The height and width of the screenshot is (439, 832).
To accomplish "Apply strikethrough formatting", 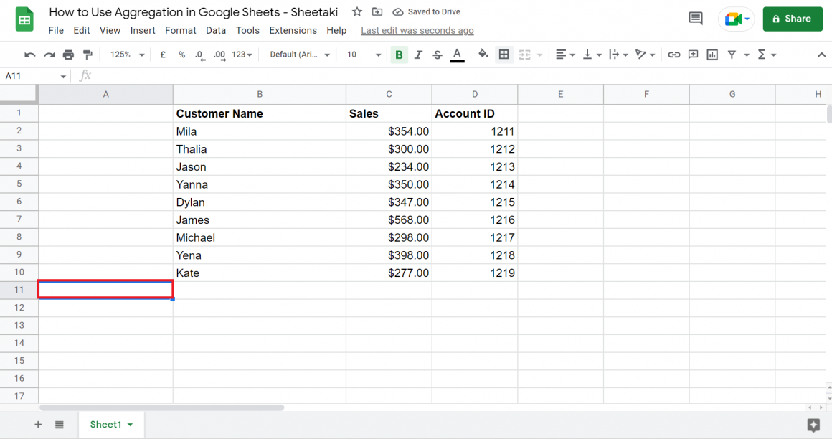I will tap(438, 55).
